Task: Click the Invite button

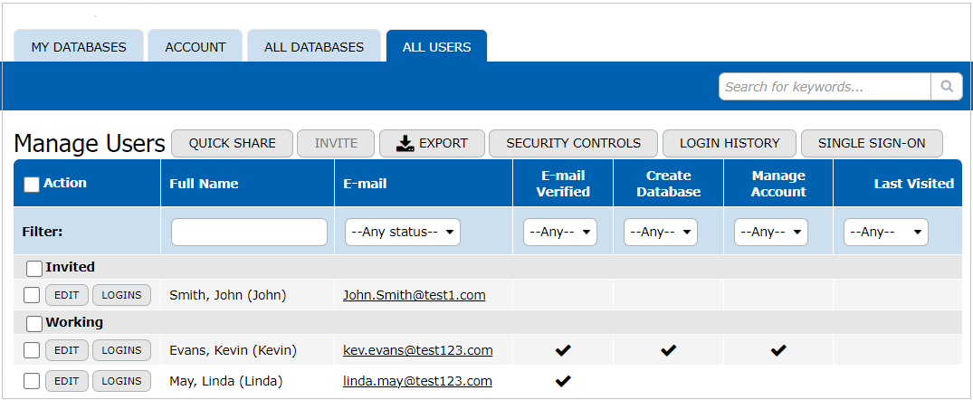Action: (336, 143)
